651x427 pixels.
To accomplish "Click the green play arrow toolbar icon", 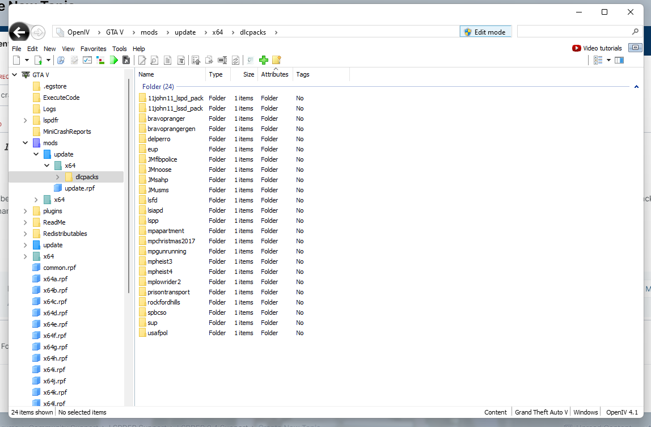I will click(x=114, y=60).
